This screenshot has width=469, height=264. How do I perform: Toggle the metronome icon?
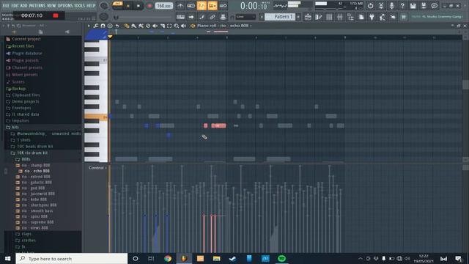(x=180, y=6)
